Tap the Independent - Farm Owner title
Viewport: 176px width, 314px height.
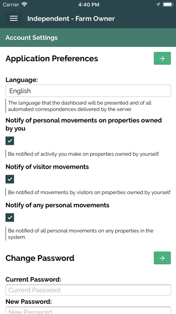point(71,18)
